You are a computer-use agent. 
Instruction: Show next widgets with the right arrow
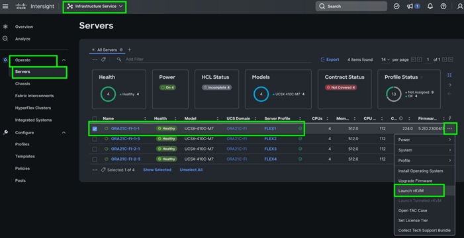[x=449, y=85]
